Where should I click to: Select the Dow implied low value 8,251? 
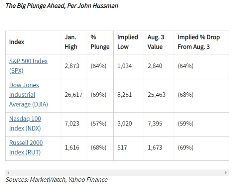pyautogui.click(x=125, y=95)
